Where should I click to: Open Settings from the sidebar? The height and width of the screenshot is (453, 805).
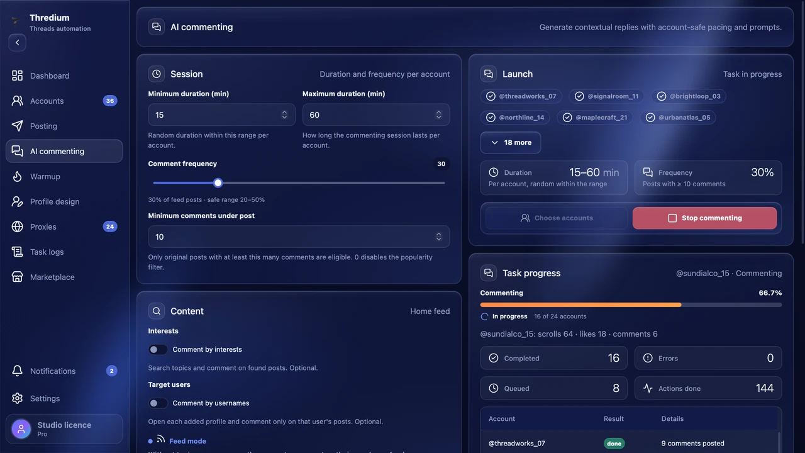coord(64,398)
